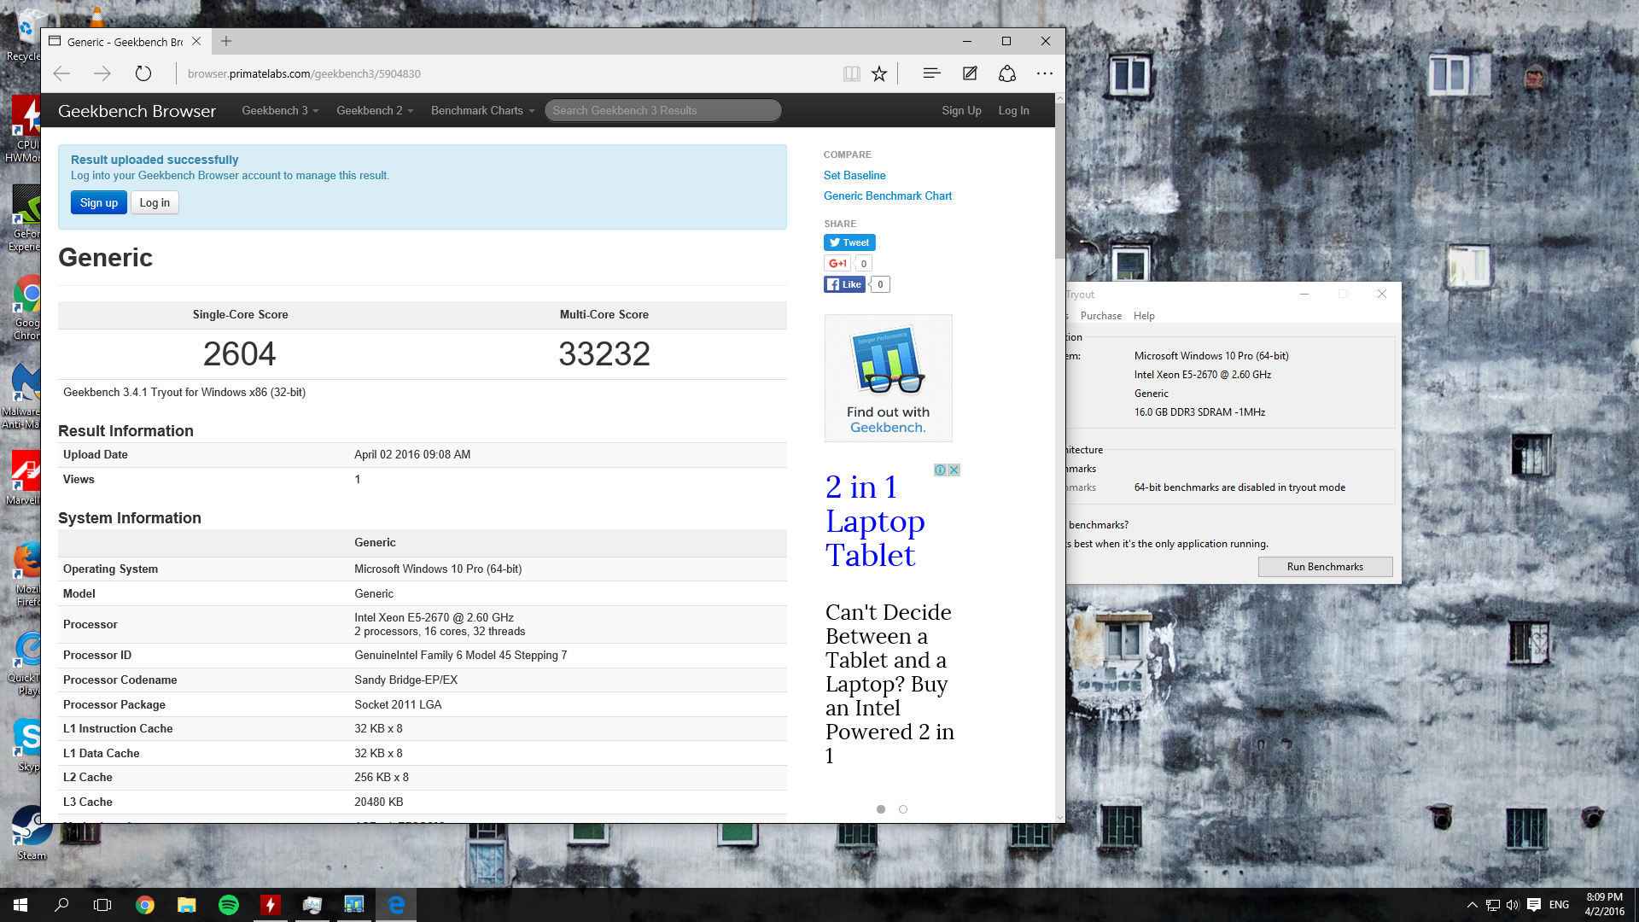The image size is (1639, 922).
Task: Open network icon in system tray
Action: 1492,905
